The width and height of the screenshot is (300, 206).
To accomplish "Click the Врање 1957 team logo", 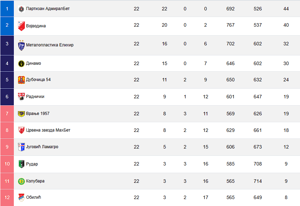I will click(21, 114).
